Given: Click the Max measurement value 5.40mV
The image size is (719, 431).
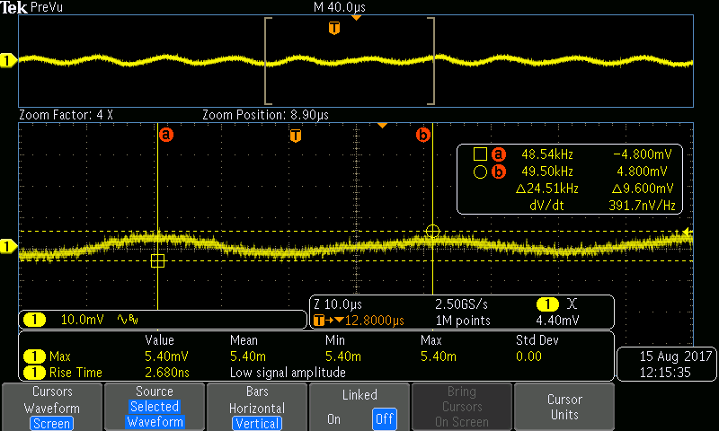Looking at the screenshot, I should tap(166, 356).
